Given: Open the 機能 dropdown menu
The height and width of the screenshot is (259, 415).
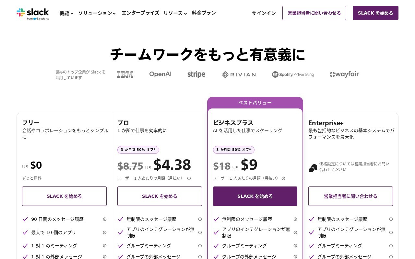Looking at the screenshot, I should (x=66, y=13).
